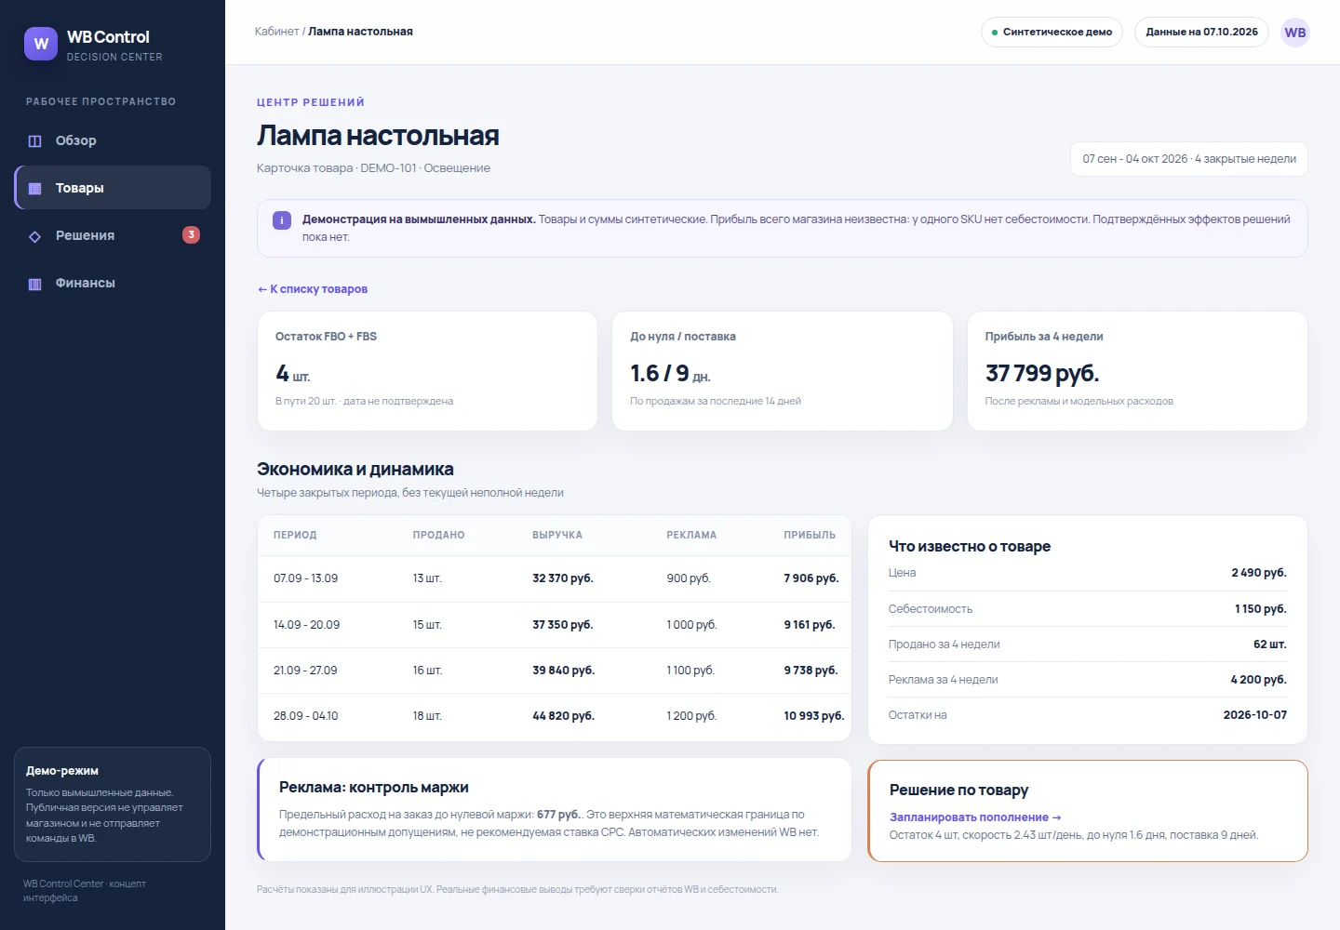Screen dimensions: 1340x930
Task: Click Кабинет breadcrumb link
Action: (x=276, y=32)
